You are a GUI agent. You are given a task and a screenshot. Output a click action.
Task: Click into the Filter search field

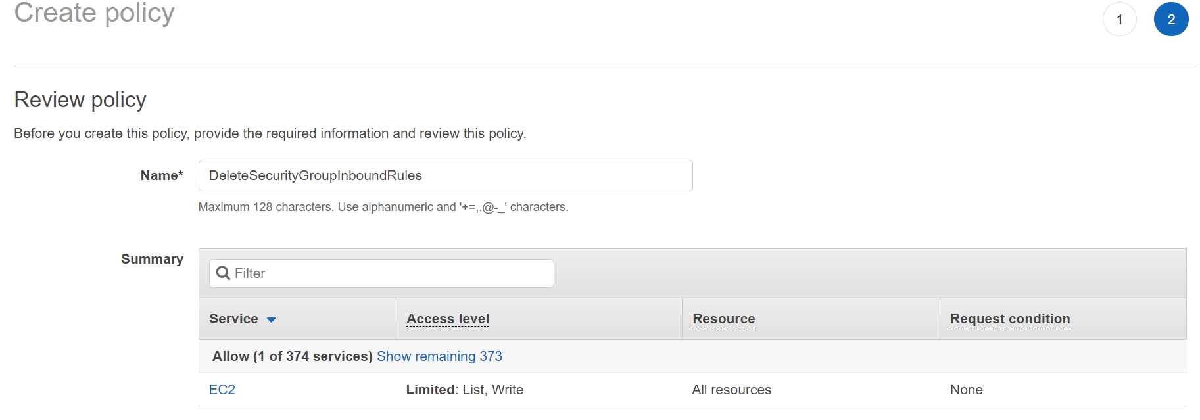click(391, 273)
